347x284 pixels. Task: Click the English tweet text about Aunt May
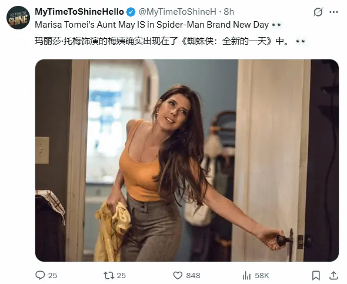(152, 25)
